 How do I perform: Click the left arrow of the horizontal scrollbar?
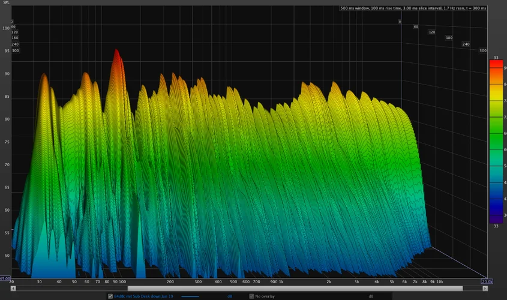(x=13, y=288)
